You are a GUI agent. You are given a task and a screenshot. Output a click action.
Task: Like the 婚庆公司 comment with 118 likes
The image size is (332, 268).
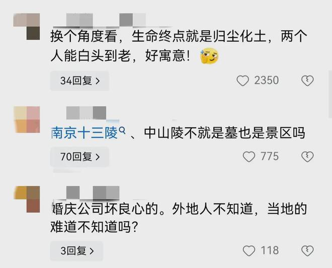[249, 250]
